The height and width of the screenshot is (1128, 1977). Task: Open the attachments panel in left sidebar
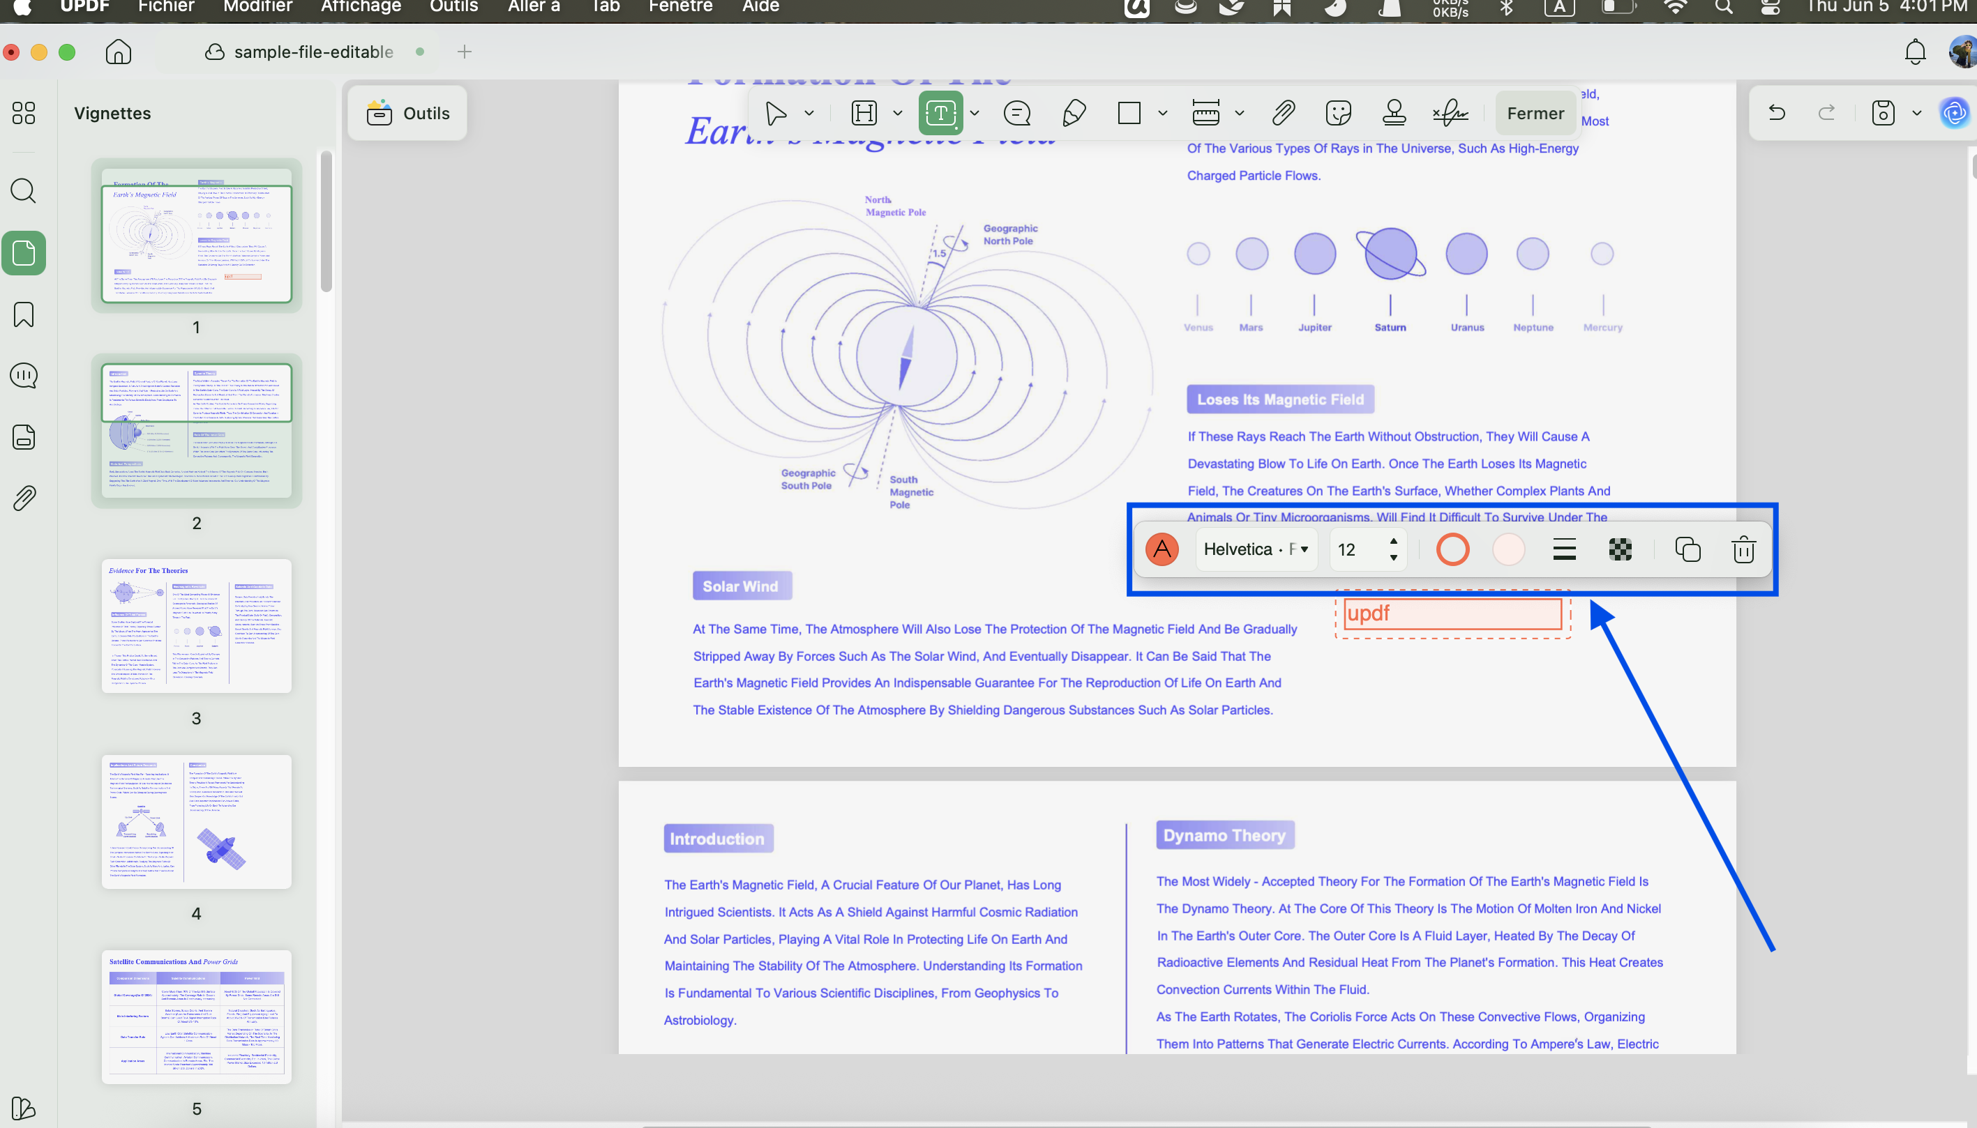click(x=23, y=498)
